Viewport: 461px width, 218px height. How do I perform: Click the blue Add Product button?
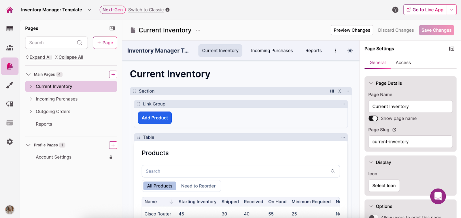155,118
